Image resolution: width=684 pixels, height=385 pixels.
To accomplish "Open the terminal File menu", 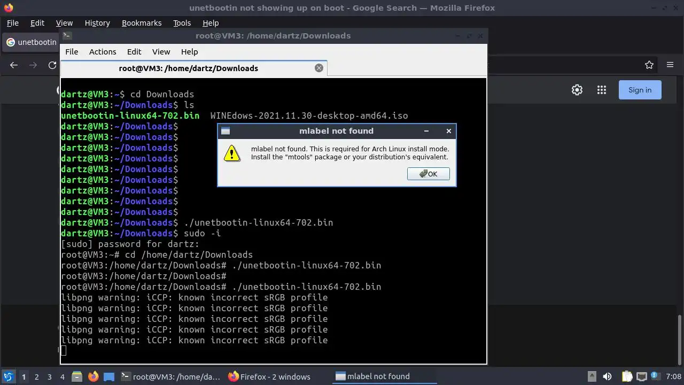I will [72, 52].
